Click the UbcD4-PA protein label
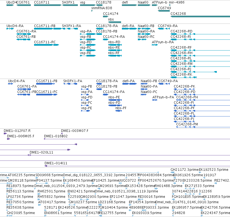The height and width of the screenshot is (217, 230). tap(16, 81)
